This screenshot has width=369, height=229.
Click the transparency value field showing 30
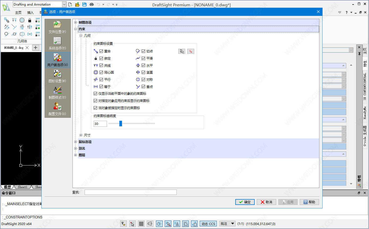point(100,124)
